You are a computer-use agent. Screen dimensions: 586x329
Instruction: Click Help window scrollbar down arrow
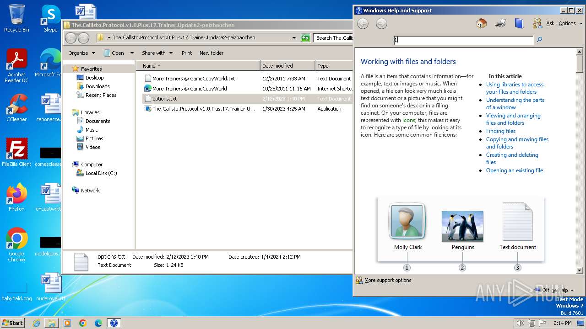580,271
